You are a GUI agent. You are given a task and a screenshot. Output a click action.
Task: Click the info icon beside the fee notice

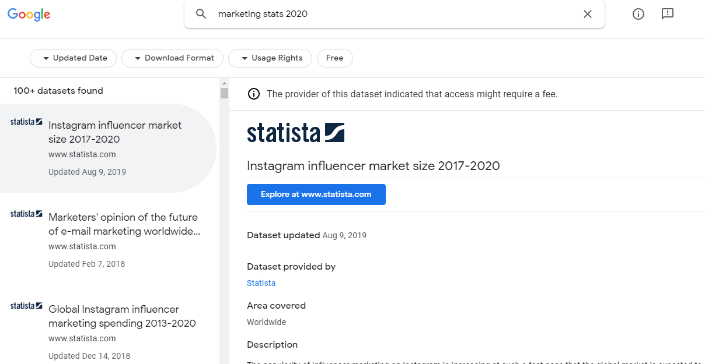(254, 94)
